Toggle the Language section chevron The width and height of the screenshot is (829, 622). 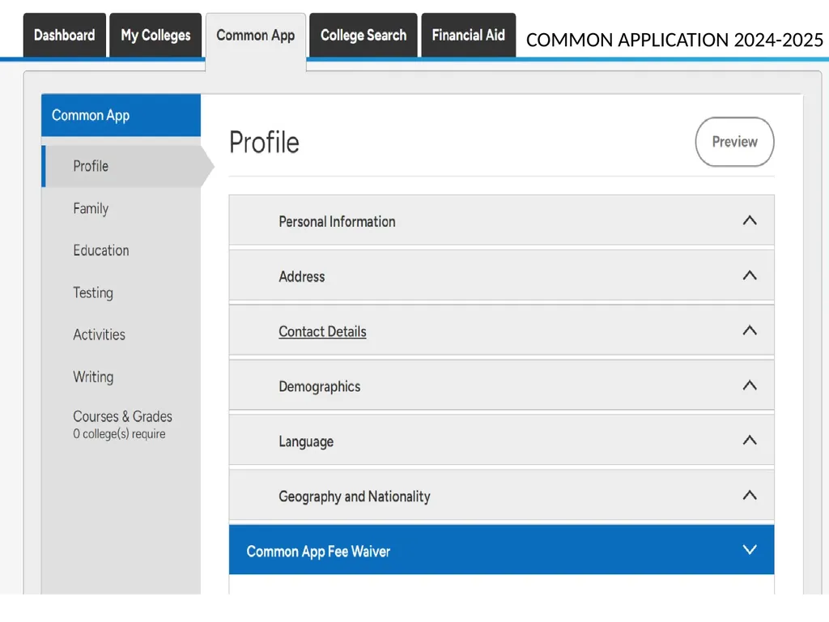[x=750, y=440]
